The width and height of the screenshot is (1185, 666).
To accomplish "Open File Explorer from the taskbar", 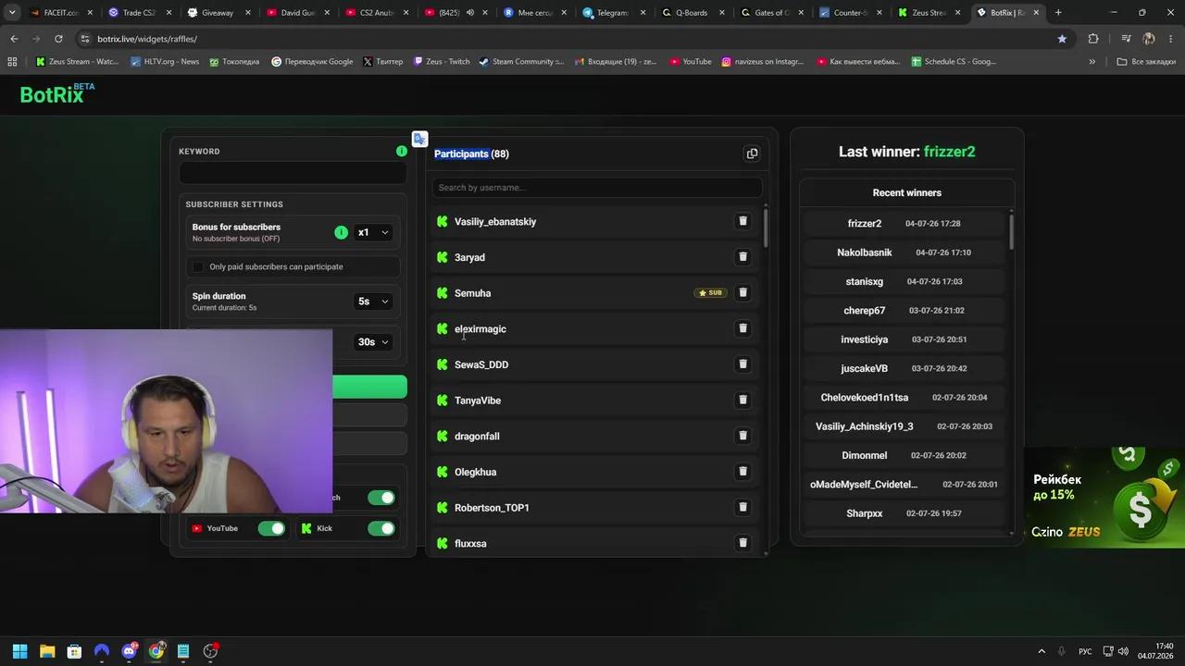I will (47, 651).
